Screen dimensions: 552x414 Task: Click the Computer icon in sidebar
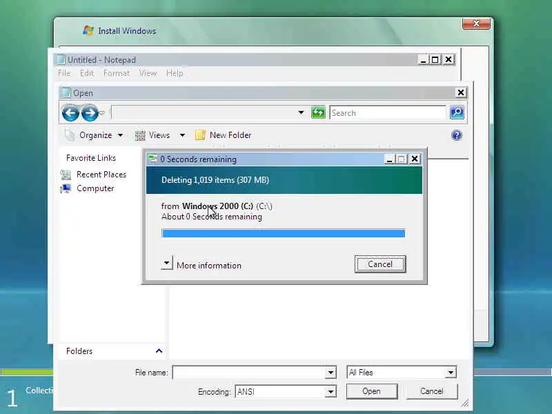[66, 188]
